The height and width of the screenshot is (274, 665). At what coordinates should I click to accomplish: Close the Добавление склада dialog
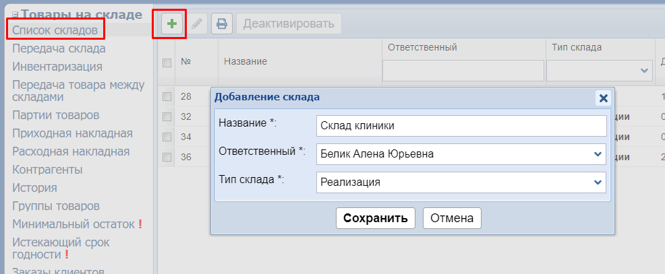click(604, 98)
